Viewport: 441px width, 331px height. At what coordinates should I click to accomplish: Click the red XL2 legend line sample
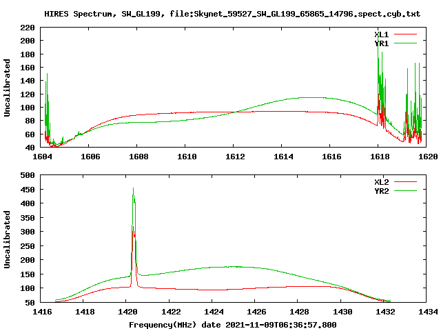tap(405, 182)
